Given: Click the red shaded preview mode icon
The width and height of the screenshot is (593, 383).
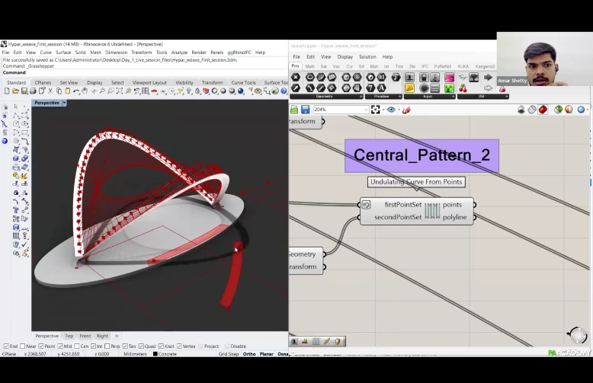Looking at the screenshot, I should [543, 110].
